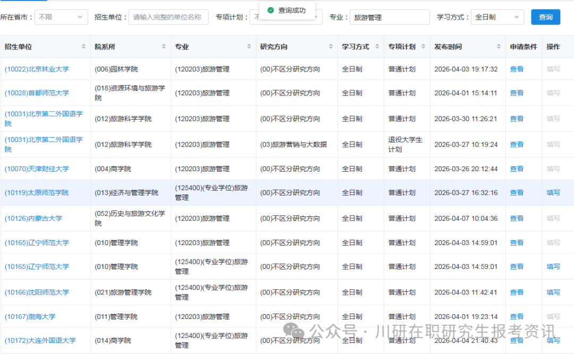Click the sort icon on 专业 column header
The width and height of the screenshot is (574, 354).
[250, 46]
